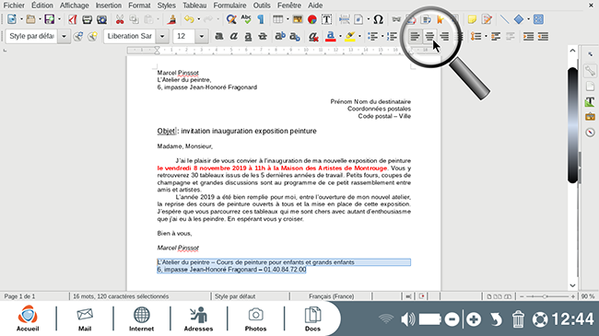Insert a table using the table icon
599x336 pixels.
(277, 19)
